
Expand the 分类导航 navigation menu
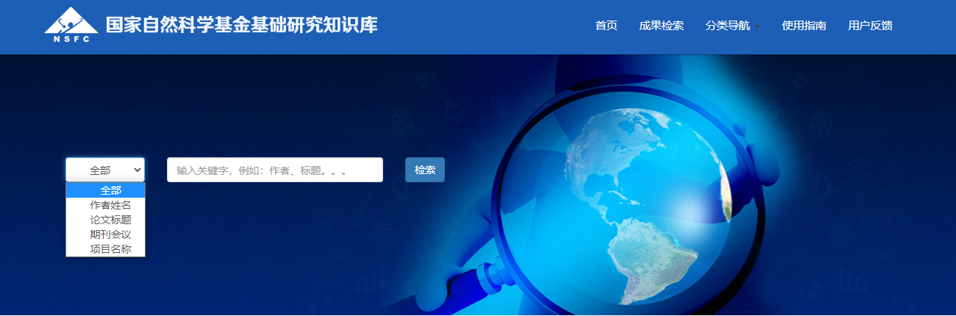pyautogui.click(x=732, y=26)
